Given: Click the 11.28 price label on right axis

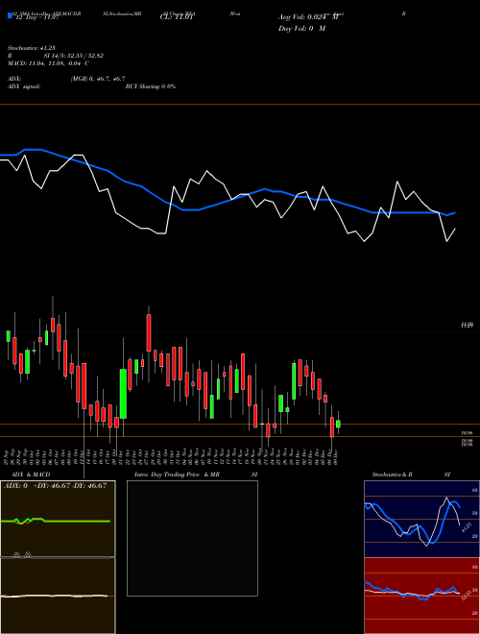Looking at the screenshot, I should click(468, 325).
